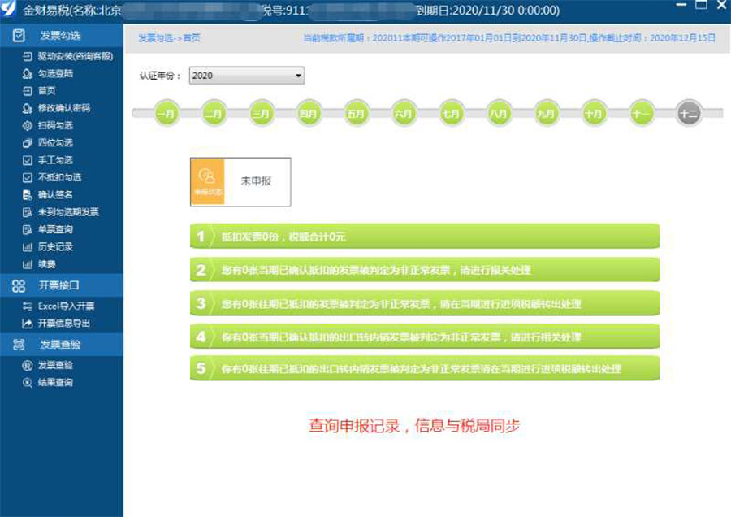Viewport: 731px width, 517px height.
Task: Click the 四位勾选 stacked-pages icon
Action: coord(28,143)
